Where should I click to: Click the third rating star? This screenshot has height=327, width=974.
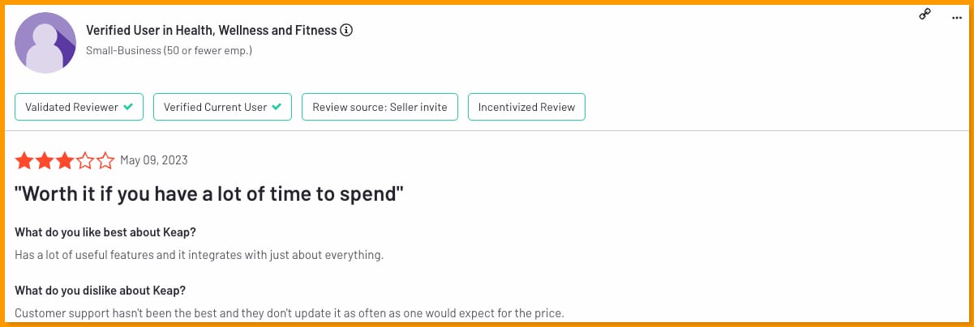pyautogui.click(x=65, y=160)
